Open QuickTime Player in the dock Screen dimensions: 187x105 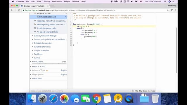129,99
